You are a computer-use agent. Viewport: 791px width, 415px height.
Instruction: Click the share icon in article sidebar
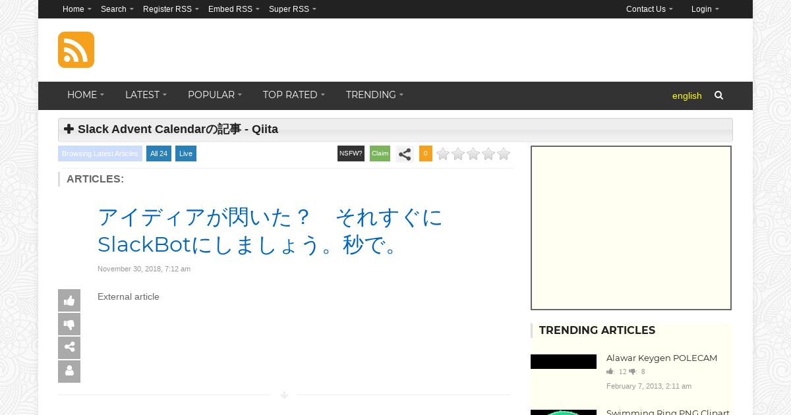point(69,348)
